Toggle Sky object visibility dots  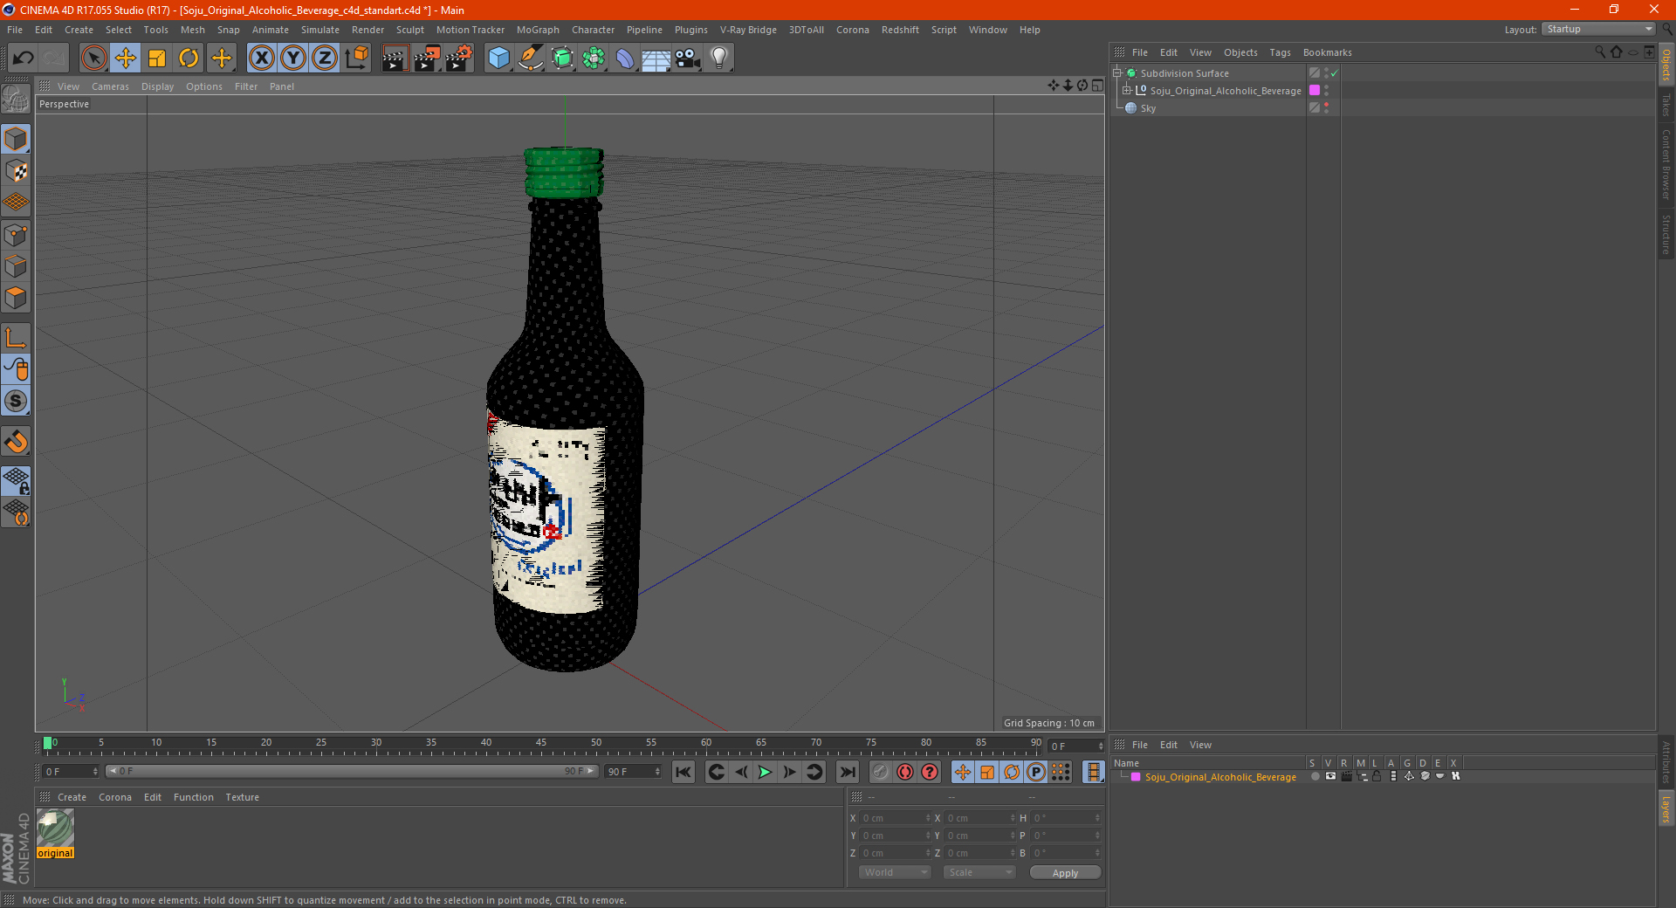1326,108
